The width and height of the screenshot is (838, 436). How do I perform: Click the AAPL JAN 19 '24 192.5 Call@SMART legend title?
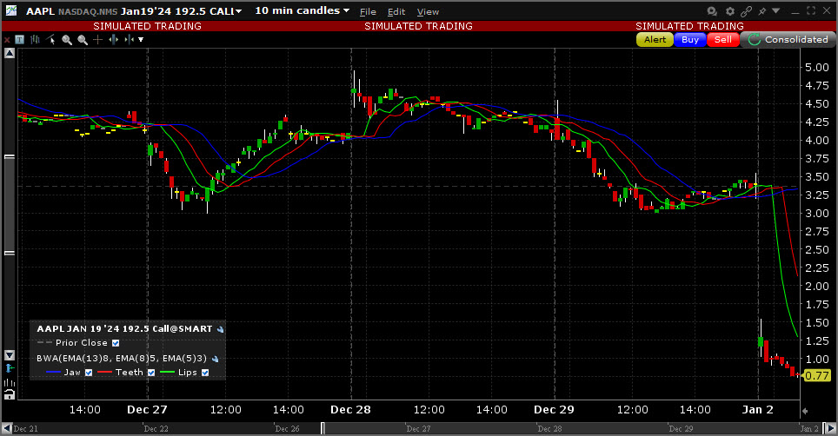pos(124,329)
